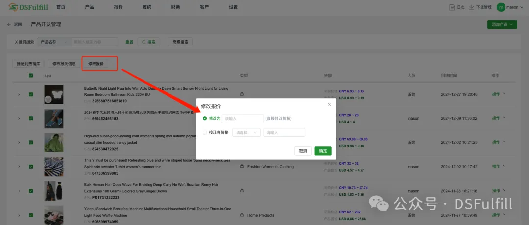Image resolution: width=529 pixels, height=225 pixels.
Task: Click the green 确定 confirm button
Action: click(x=323, y=151)
